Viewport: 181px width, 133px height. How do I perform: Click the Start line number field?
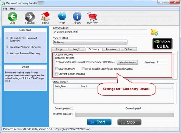tap(162, 62)
